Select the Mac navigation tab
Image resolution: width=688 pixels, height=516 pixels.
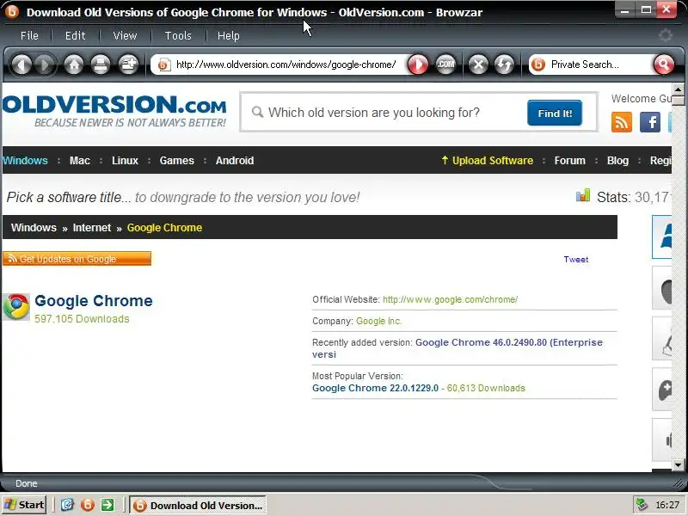tap(80, 161)
